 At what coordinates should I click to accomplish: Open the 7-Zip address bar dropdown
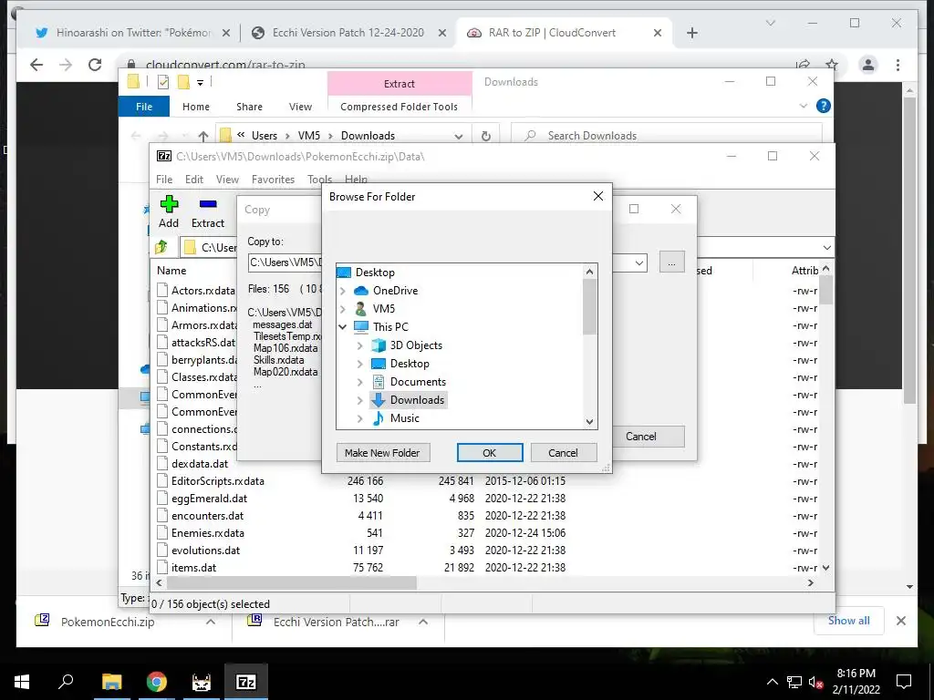click(826, 247)
